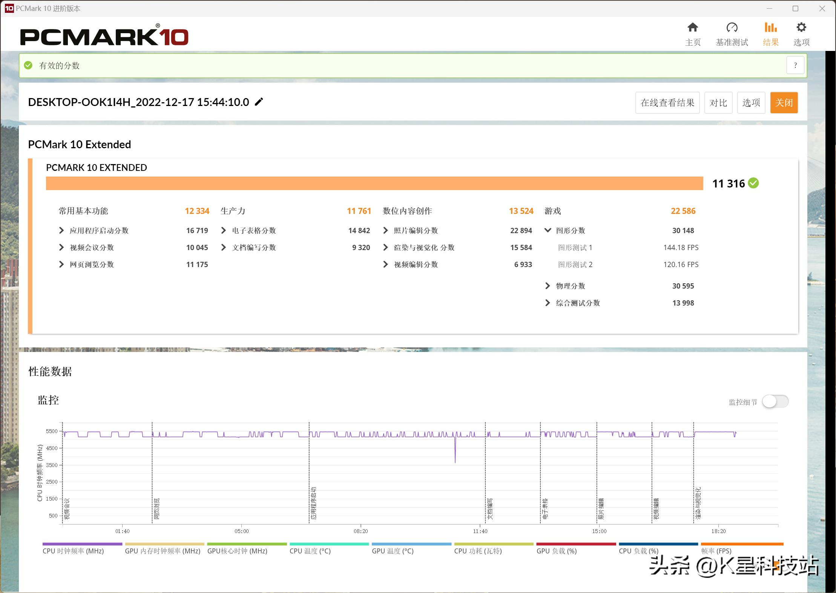836x593 pixels.
Task: Open the 对比 compare option
Action: 718,102
